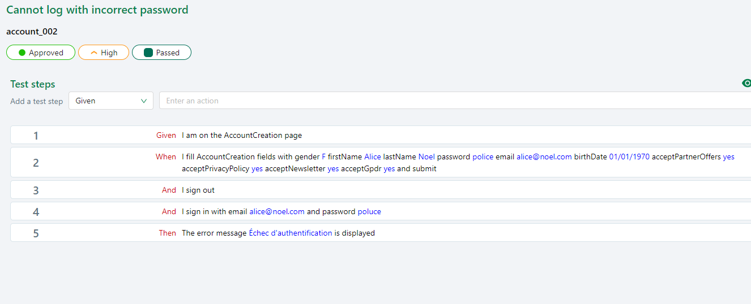Viewport: 751px width, 304px height.
Task: Click the birthDate value 01/01/1970
Action: [x=629, y=157]
